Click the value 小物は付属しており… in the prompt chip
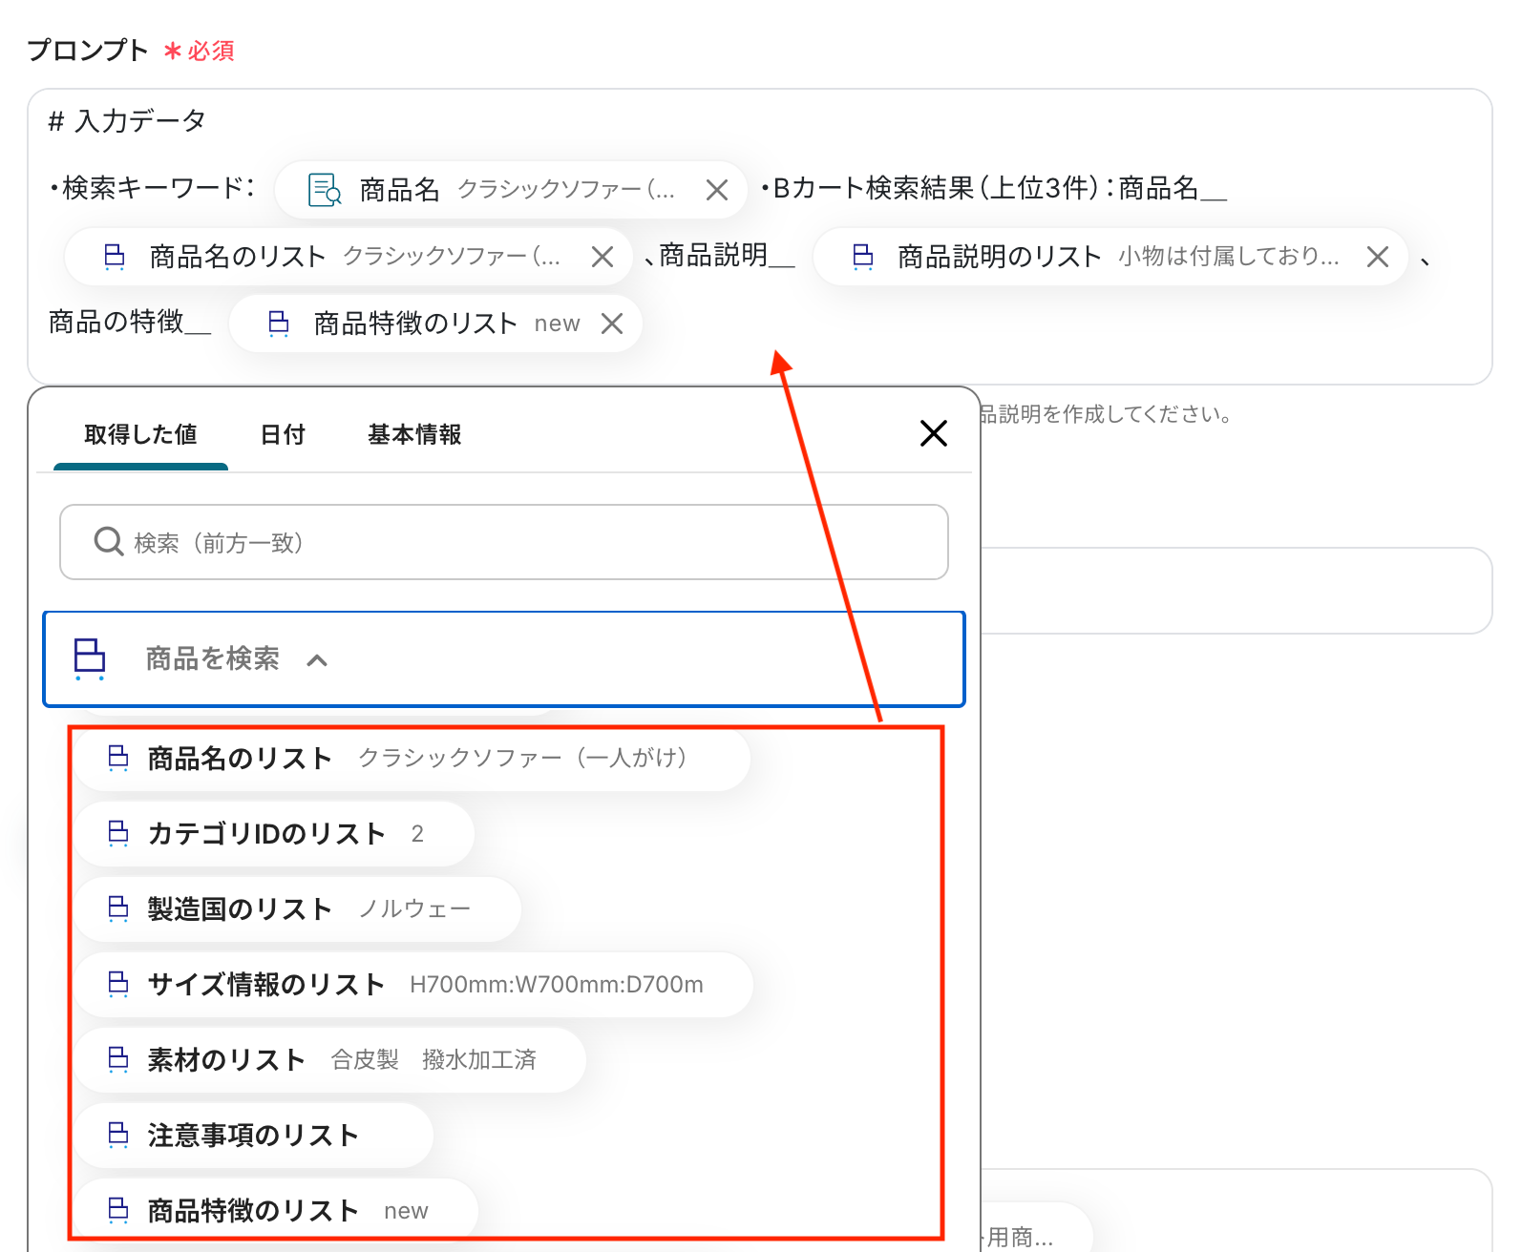Viewport: 1522px width, 1252px height. pyautogui.click(x=1229, y=257)
